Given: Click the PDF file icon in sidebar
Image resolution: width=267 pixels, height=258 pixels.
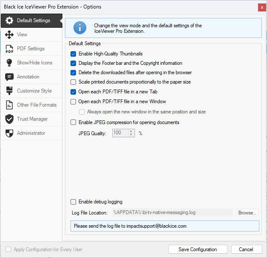Looking at the screenshot, I should click(9, 49).
